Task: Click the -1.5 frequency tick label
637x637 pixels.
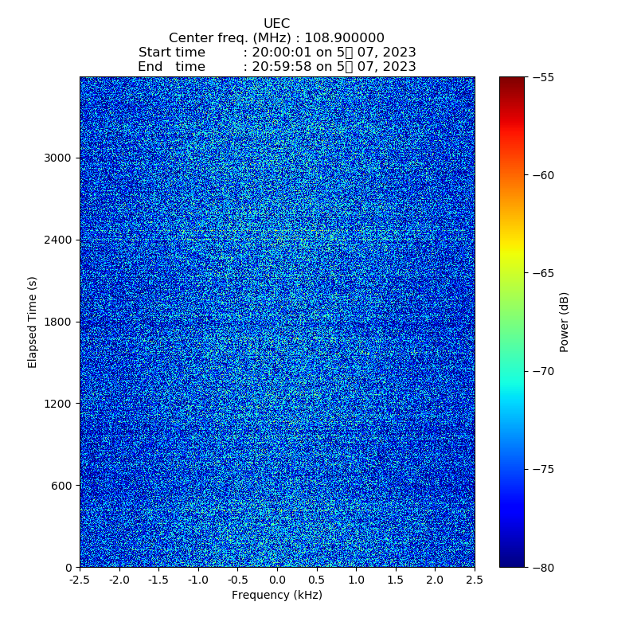Action: click(158, 580)
